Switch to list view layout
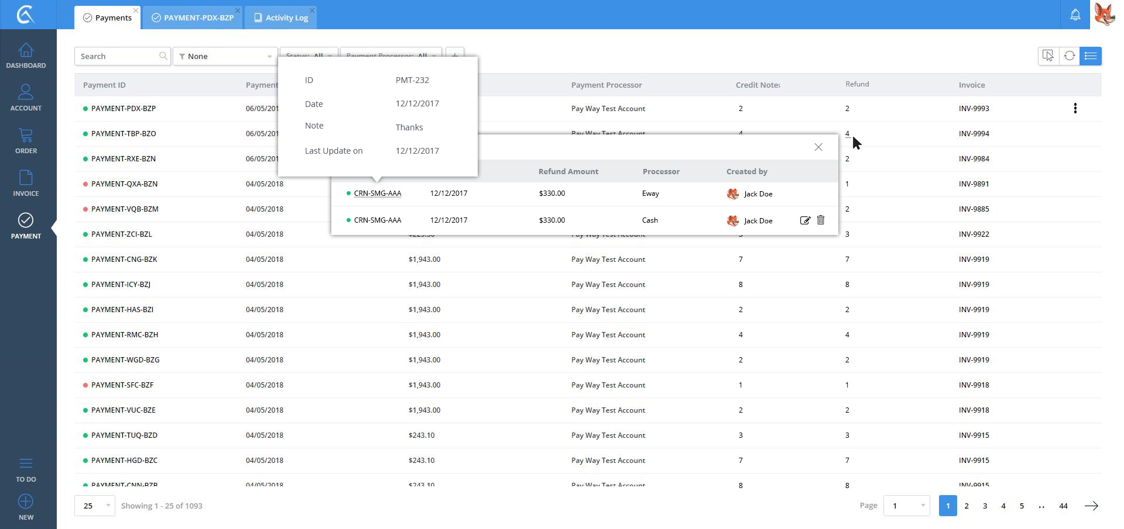Screen dimensions: 1124x529 pos(1091,56)
